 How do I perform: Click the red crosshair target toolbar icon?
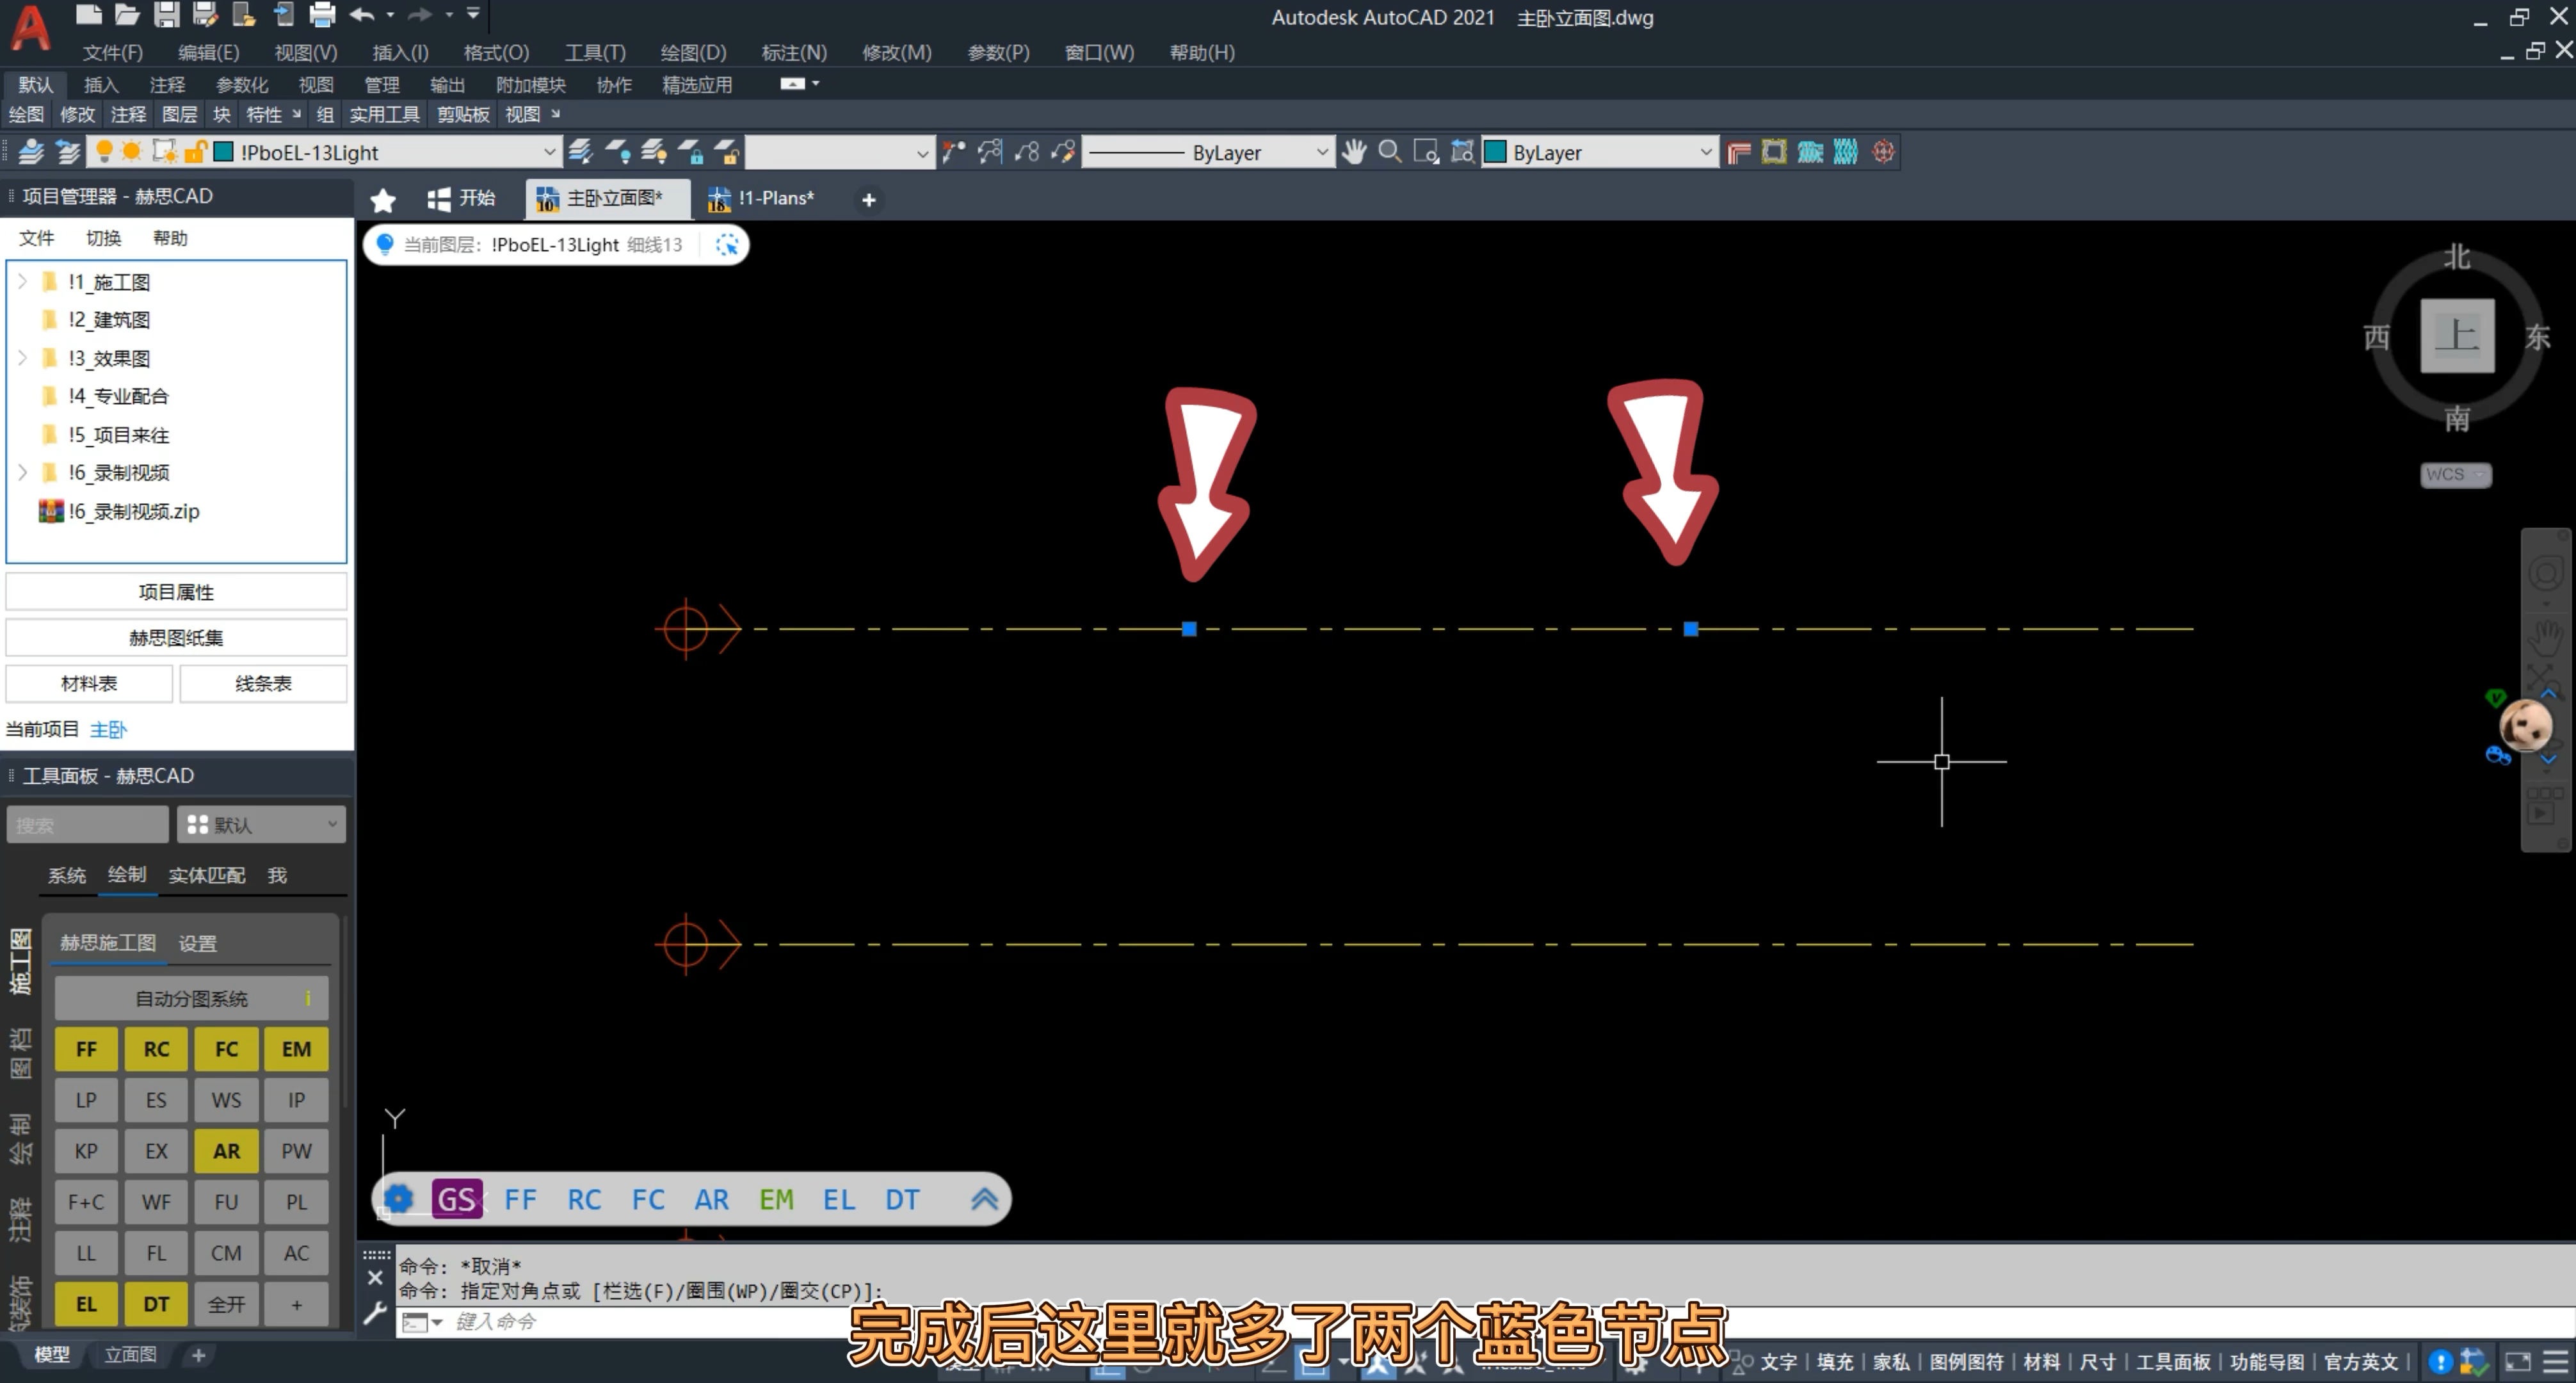coord(1883,152)
